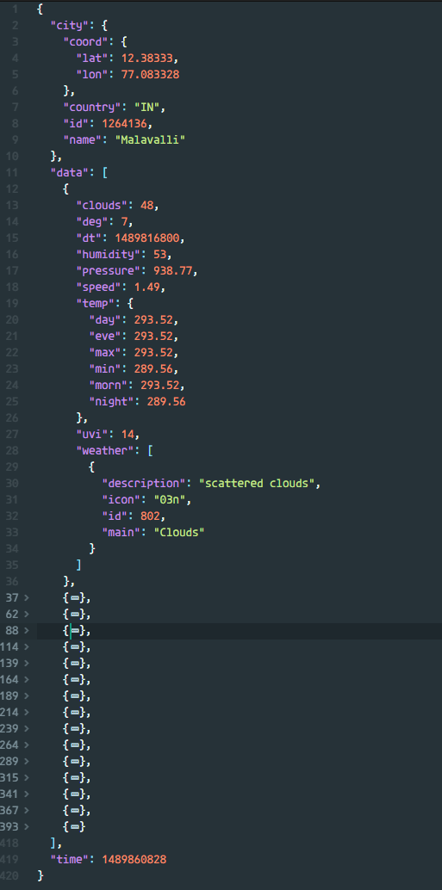Click the "data" key on line 11
This screenshot has height=890, width=442.
[x=69, y=172]
